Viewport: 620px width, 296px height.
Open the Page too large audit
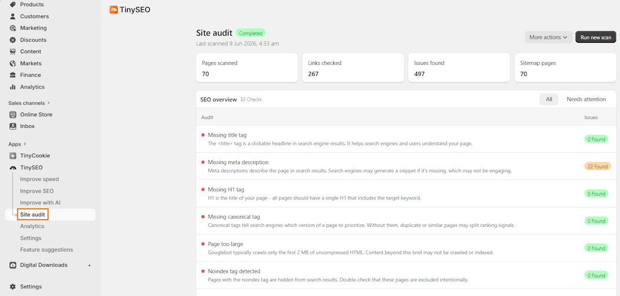406,248
